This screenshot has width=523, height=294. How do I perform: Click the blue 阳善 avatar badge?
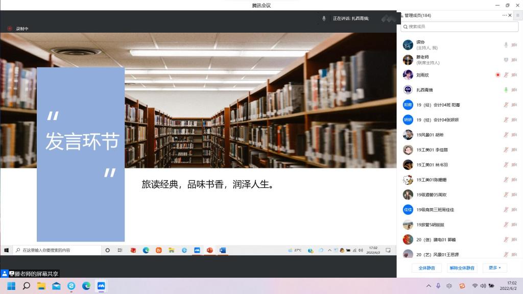[x=408, y=105]
